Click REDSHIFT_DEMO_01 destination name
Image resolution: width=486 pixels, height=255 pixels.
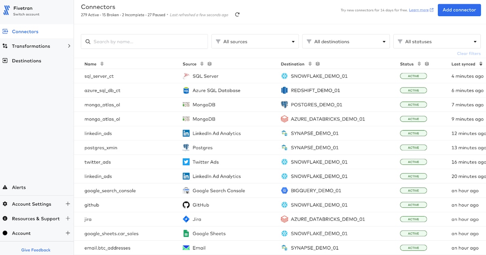click(x=315, y=90)
